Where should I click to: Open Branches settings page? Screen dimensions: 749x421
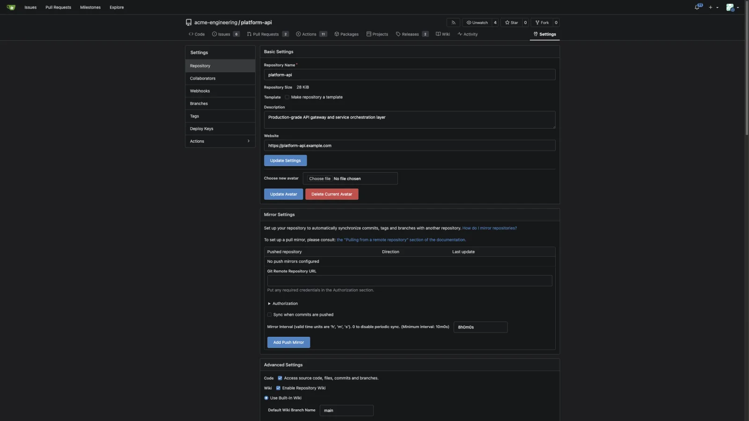[x=220, y=104]
